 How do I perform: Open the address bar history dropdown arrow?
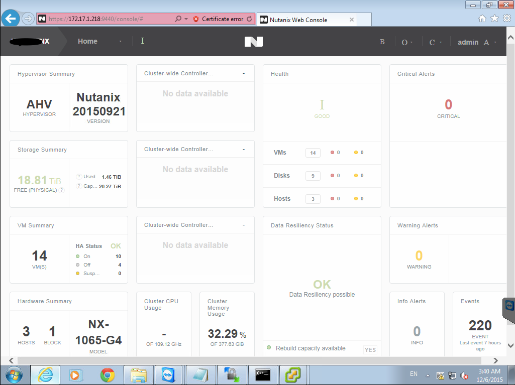[x=186, y=19]
